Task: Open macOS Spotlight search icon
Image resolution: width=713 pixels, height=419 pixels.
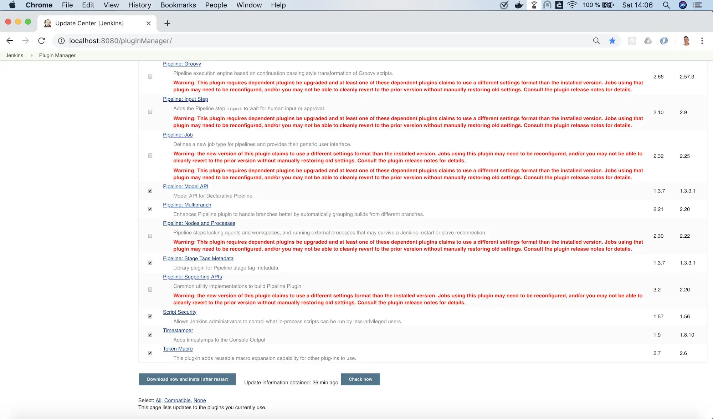Action: [666, 5]
